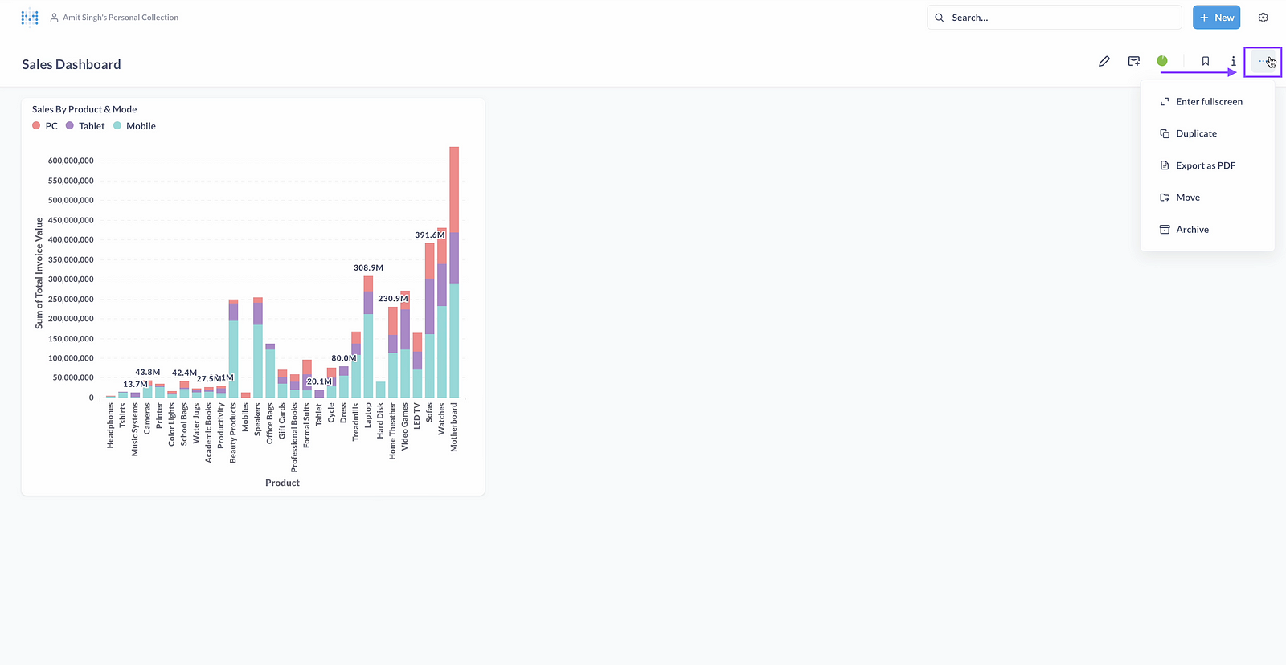Screen dimensions: 1286x665
Task: Open Amit Singh's Personal Collection link
Action: 121,18
